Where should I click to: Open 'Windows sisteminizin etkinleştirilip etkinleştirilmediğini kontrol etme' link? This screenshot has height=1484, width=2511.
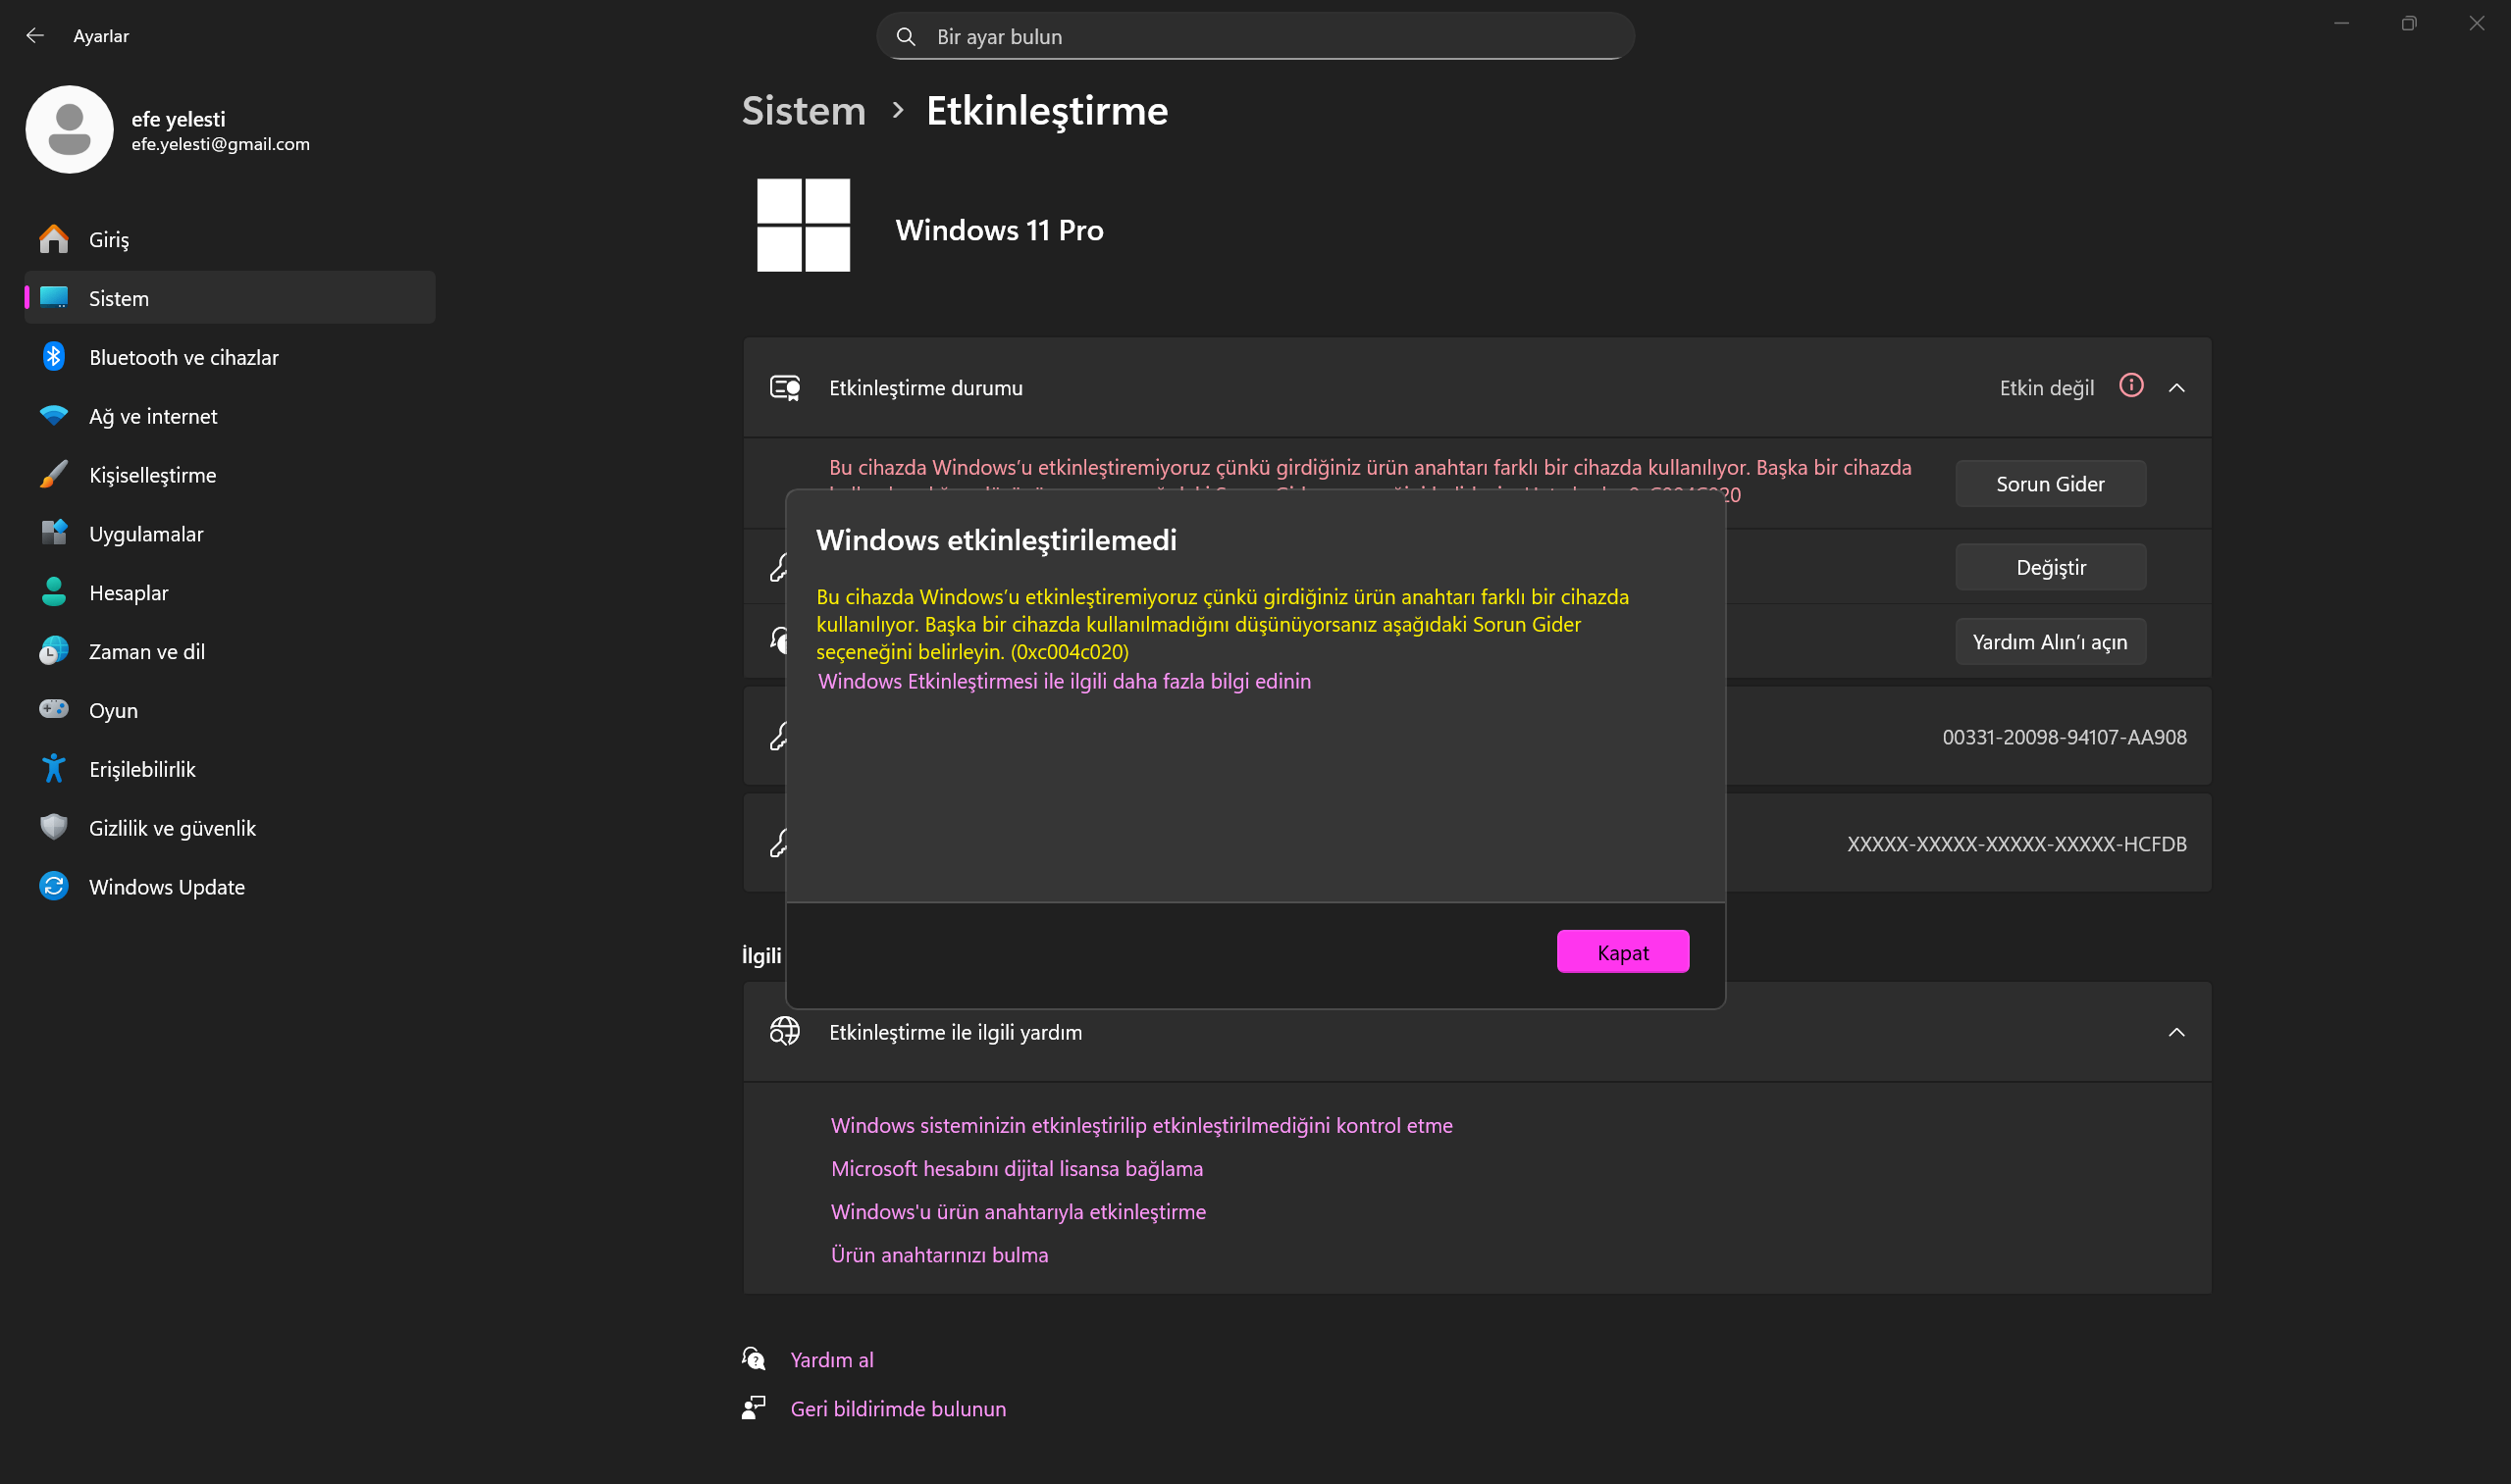pyautogui.click(x=1141, y=1126)
